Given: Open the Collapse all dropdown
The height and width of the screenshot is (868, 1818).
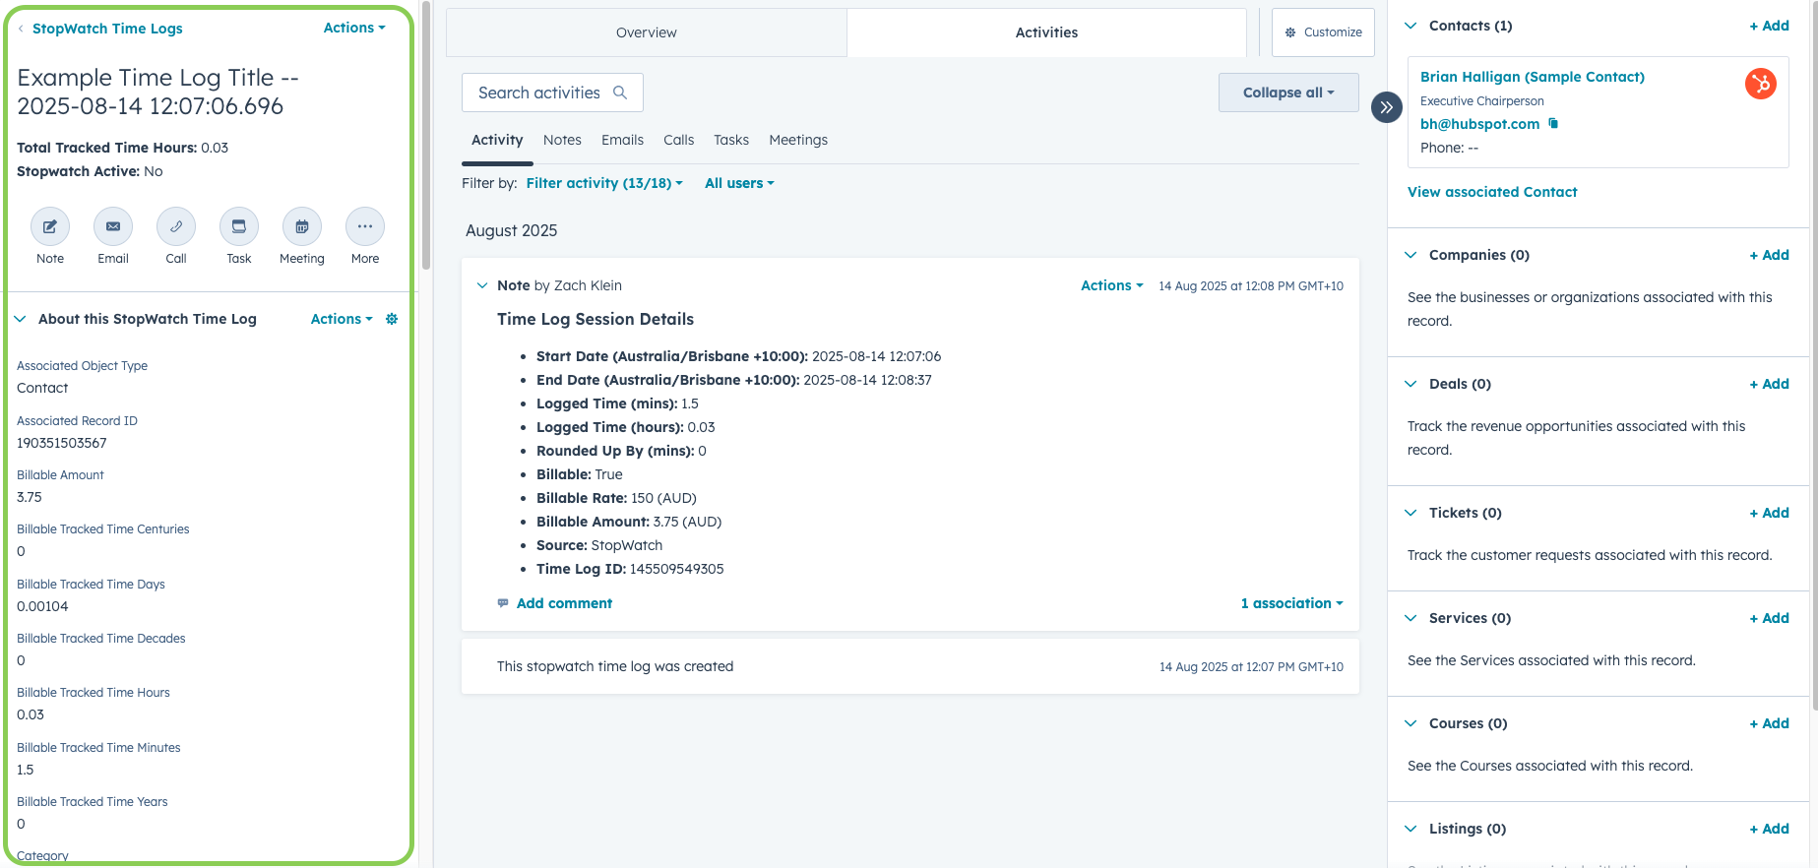Looking at the screenshot, I should (1288, 93).
